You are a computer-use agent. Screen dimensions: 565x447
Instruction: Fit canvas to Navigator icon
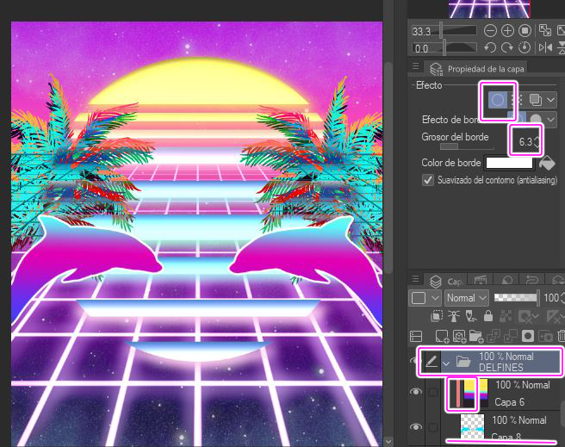545,30
